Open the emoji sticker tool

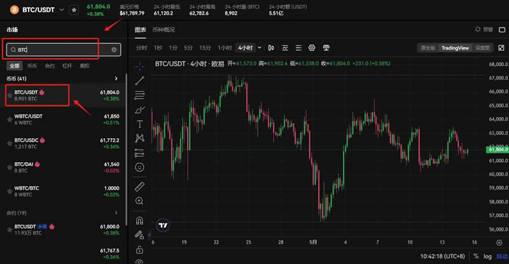pyautogui.click(x=139, y=167)
